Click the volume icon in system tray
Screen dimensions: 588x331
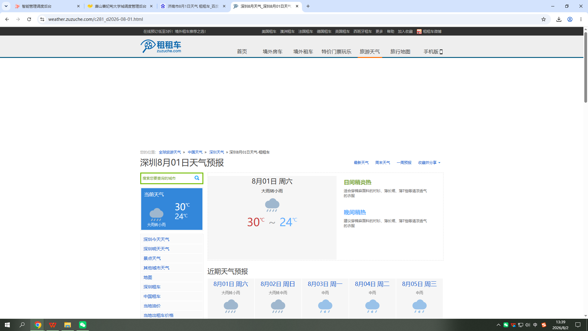(528, 325)
